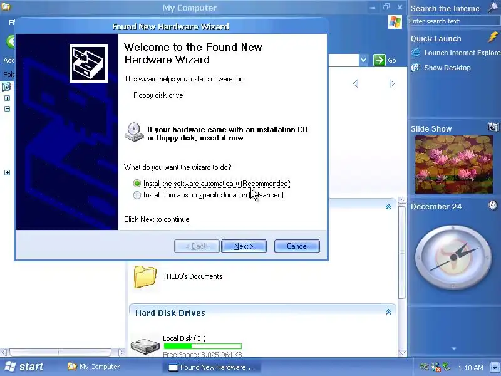Select the Local Disk (C:) drive icon
Image resolution: width=501 pixels, height=376 pixels.
pos(145,346)
